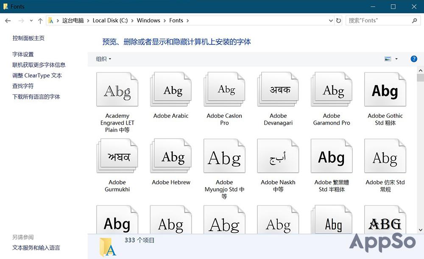This screenshot has width=424, height=259.
Task: Click the Adobe Caslon Pro name label
Action: pos(224,119)
